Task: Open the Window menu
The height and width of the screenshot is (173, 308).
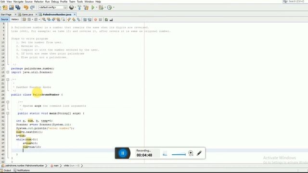Action: [89, 1]
